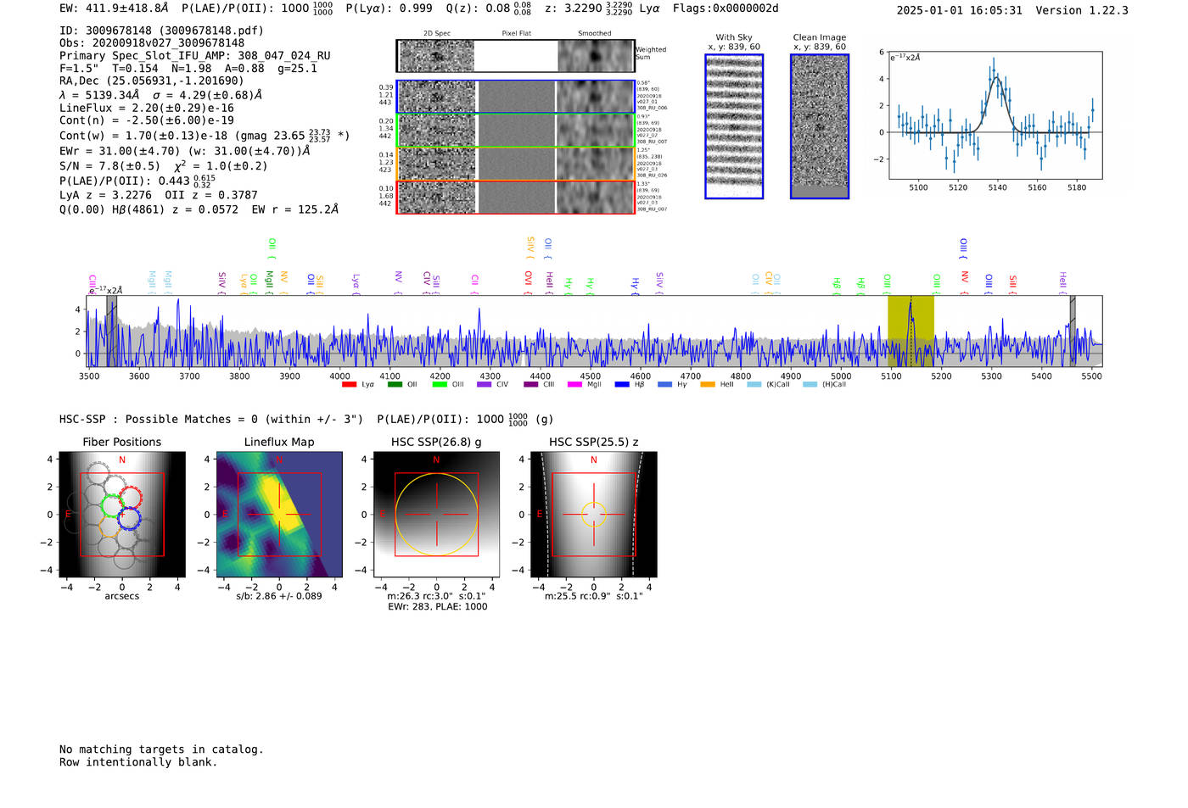The width and height of the screenshot is (1188, 808).
Task: Click the Gaussian emission line fit plot
Action: tap(995, 115)
